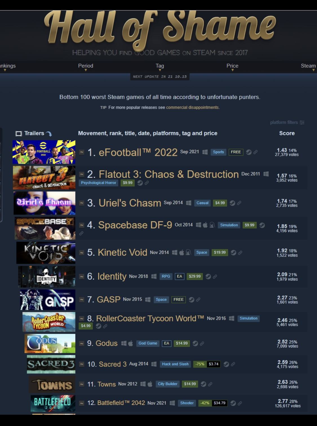Select the City Builder tag
Screen dimensions: 317x426
(168, 384)
